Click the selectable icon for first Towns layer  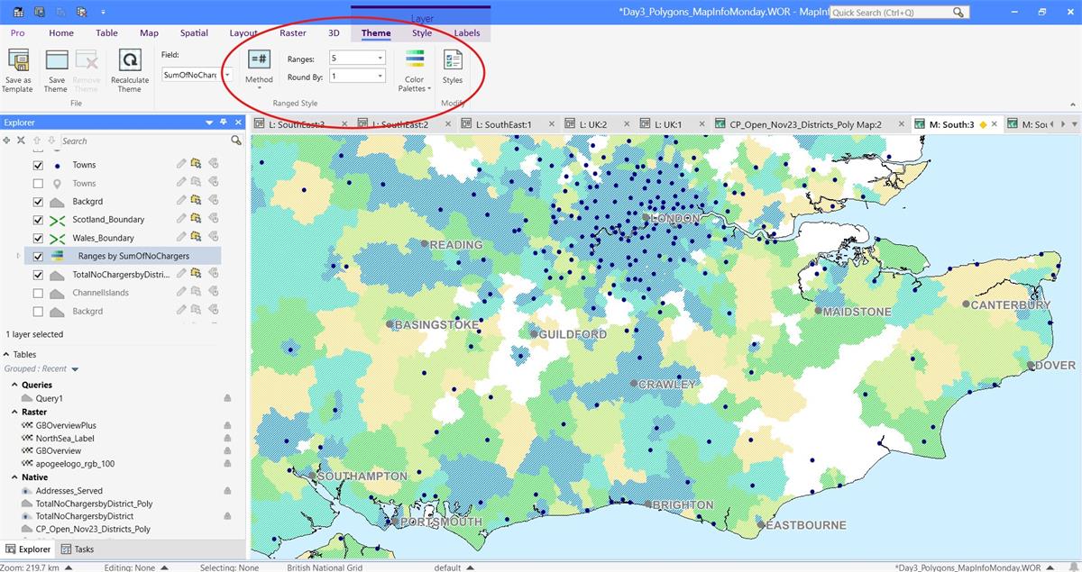coord(196,165)
